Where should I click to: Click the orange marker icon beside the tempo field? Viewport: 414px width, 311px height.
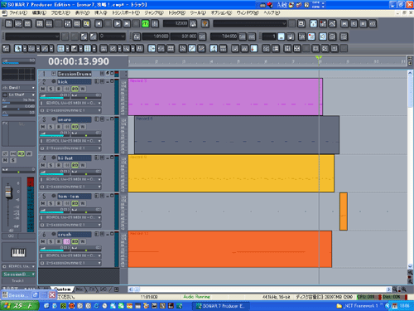205,24
